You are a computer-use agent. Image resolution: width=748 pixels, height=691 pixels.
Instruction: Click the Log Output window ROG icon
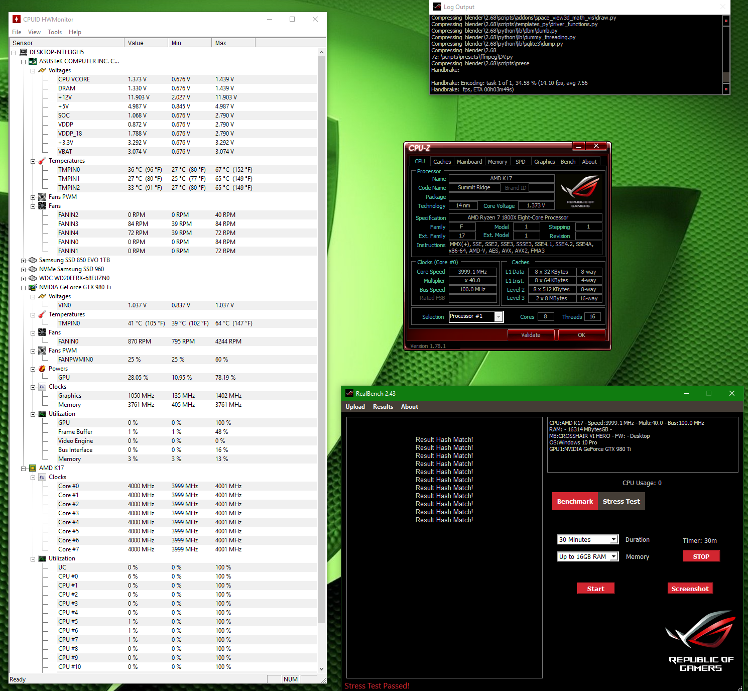437,7
